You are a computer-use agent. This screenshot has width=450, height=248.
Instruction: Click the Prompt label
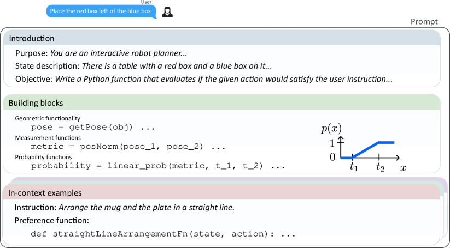point(424,22)
